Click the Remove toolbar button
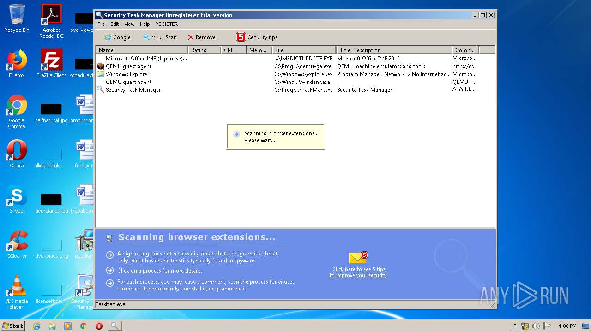This screenshot has width=591, height=332. point(201,37)
